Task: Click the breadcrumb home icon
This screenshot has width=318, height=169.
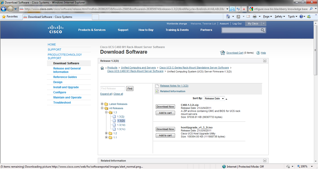Action: coord(102,68)
